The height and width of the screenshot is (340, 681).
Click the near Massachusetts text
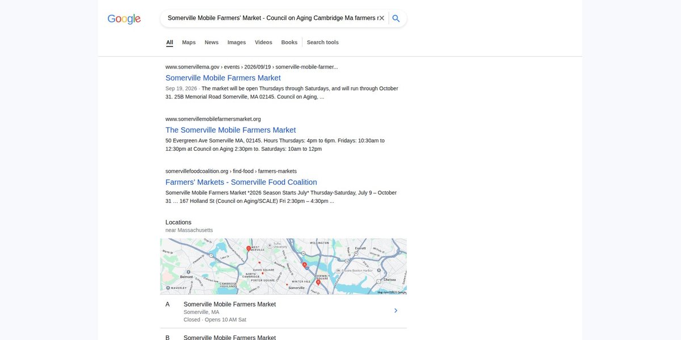point(189,230)
